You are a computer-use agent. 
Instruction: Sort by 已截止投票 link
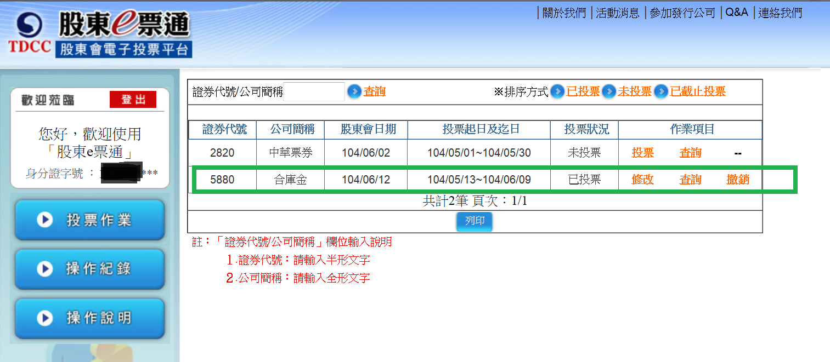(698, 91)
